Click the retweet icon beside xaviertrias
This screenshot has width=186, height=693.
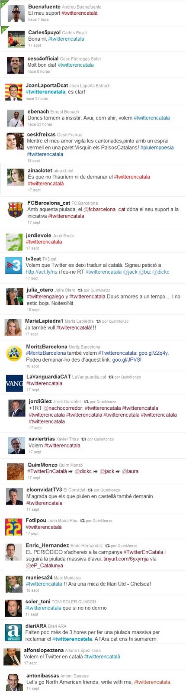84,439
